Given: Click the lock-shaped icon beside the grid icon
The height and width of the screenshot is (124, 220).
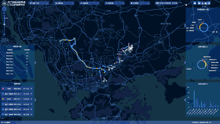Looking at the screenshot, I should tap(202, 3).
